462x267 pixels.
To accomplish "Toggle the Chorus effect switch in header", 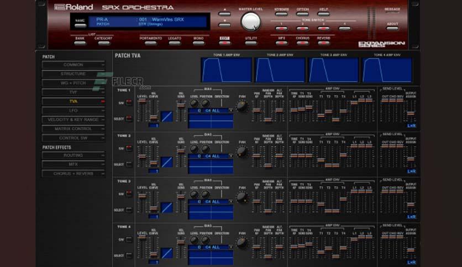I will coord(302,43).
